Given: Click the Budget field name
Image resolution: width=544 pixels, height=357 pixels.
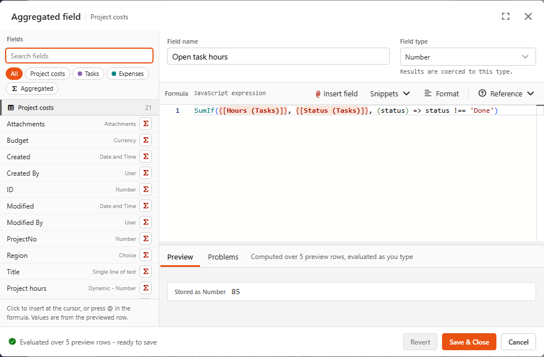Looking at the screenshot, I should coord(18,140).
